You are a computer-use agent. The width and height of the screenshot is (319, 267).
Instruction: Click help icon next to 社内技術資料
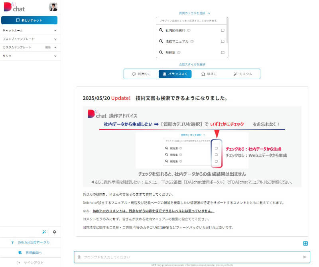point(189,30)
